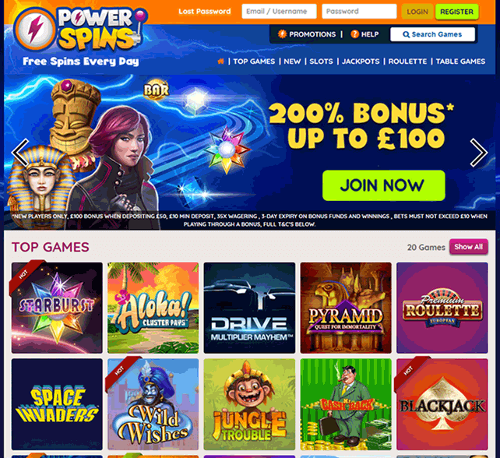Click the Power Spins lightning logo

(x=35, y=30)
